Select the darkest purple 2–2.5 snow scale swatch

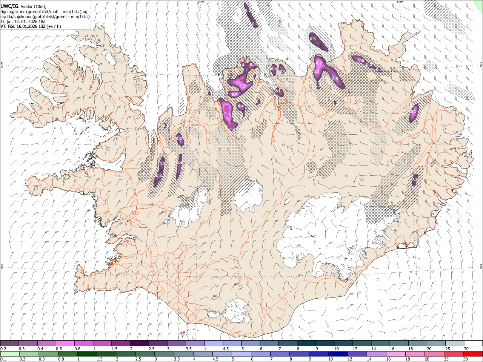pos(139,344)
